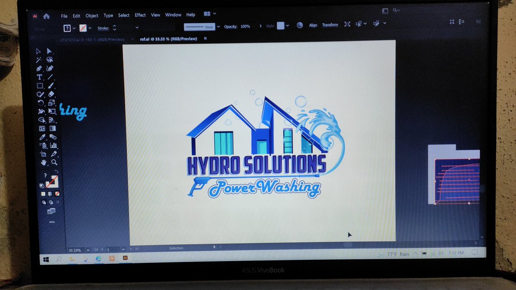This screenshot has height=290, width=516.
Task: Pick the Column Graph tool
Action: (x=54, y=146)
